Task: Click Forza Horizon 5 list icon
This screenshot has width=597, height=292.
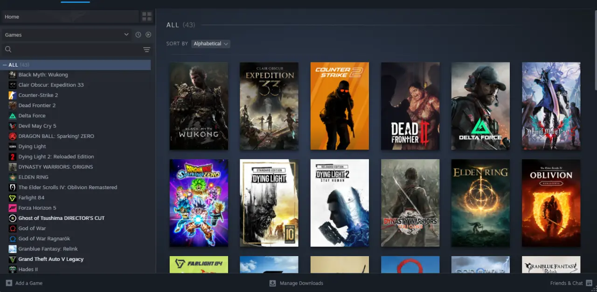Action: 13,208
